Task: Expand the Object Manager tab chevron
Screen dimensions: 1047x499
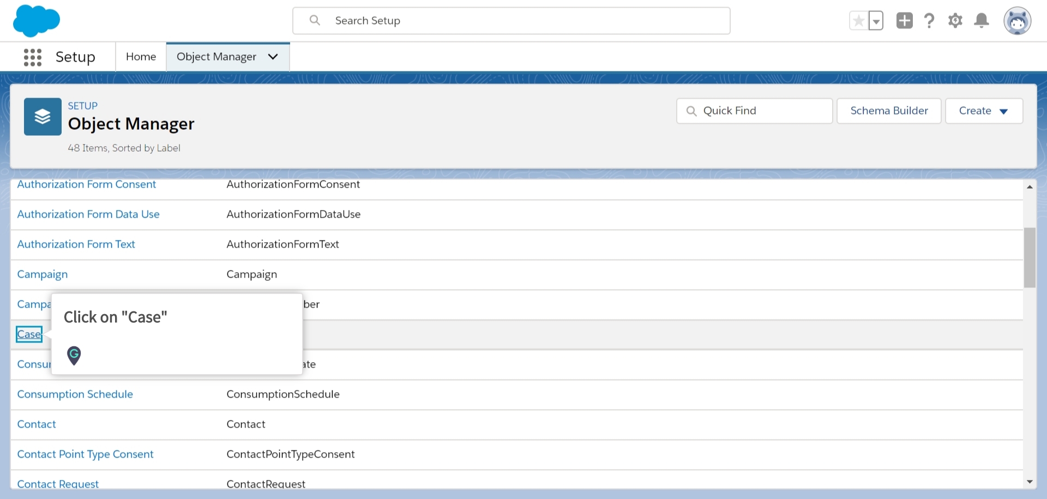Action: (x=273, y=57)
